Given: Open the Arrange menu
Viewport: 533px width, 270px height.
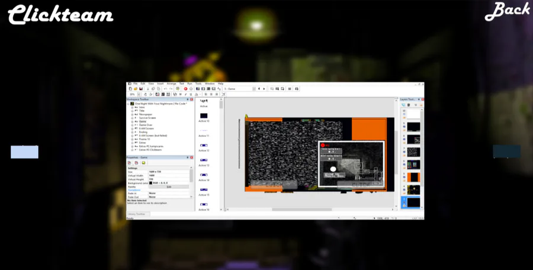Looking at the screenshot, I should [171, 83].
